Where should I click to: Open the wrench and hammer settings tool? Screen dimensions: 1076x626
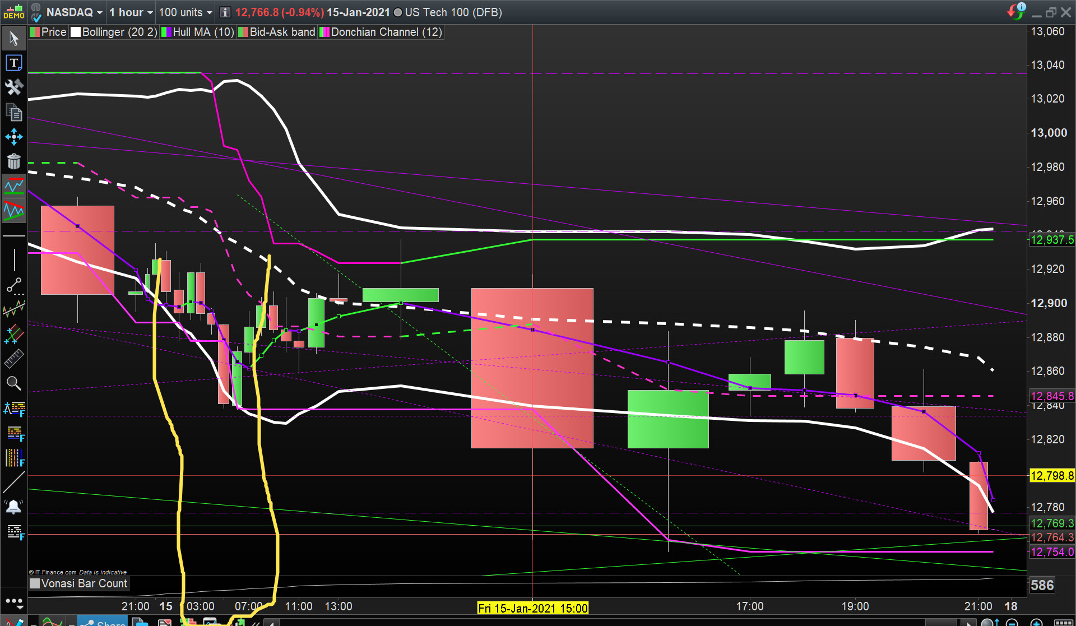click(14, 87)
